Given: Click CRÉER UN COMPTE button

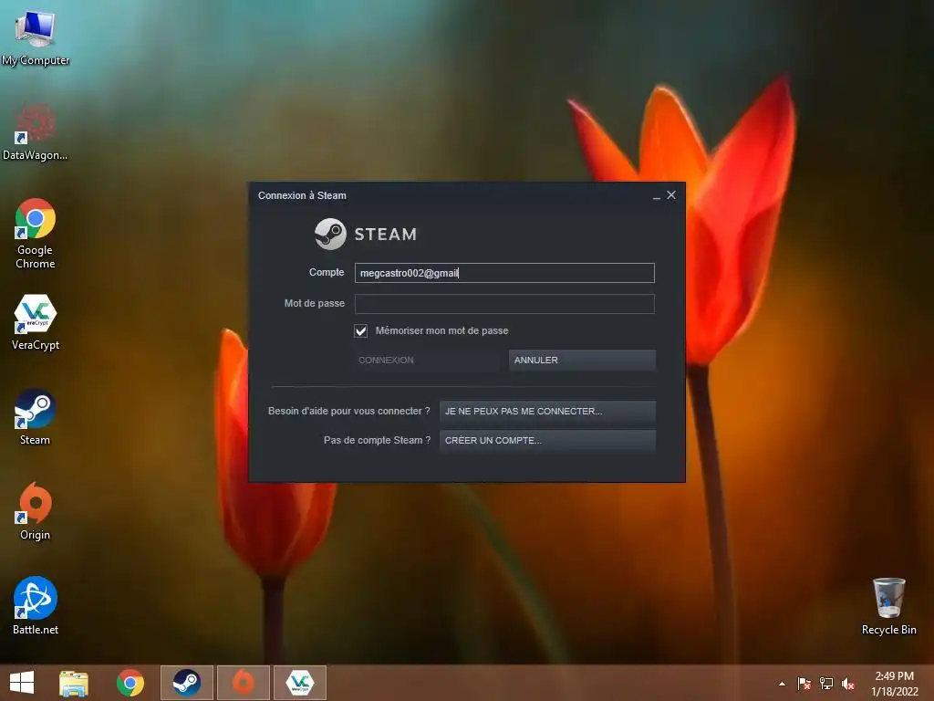Looking at the screenshot, I should pos(547,441).
